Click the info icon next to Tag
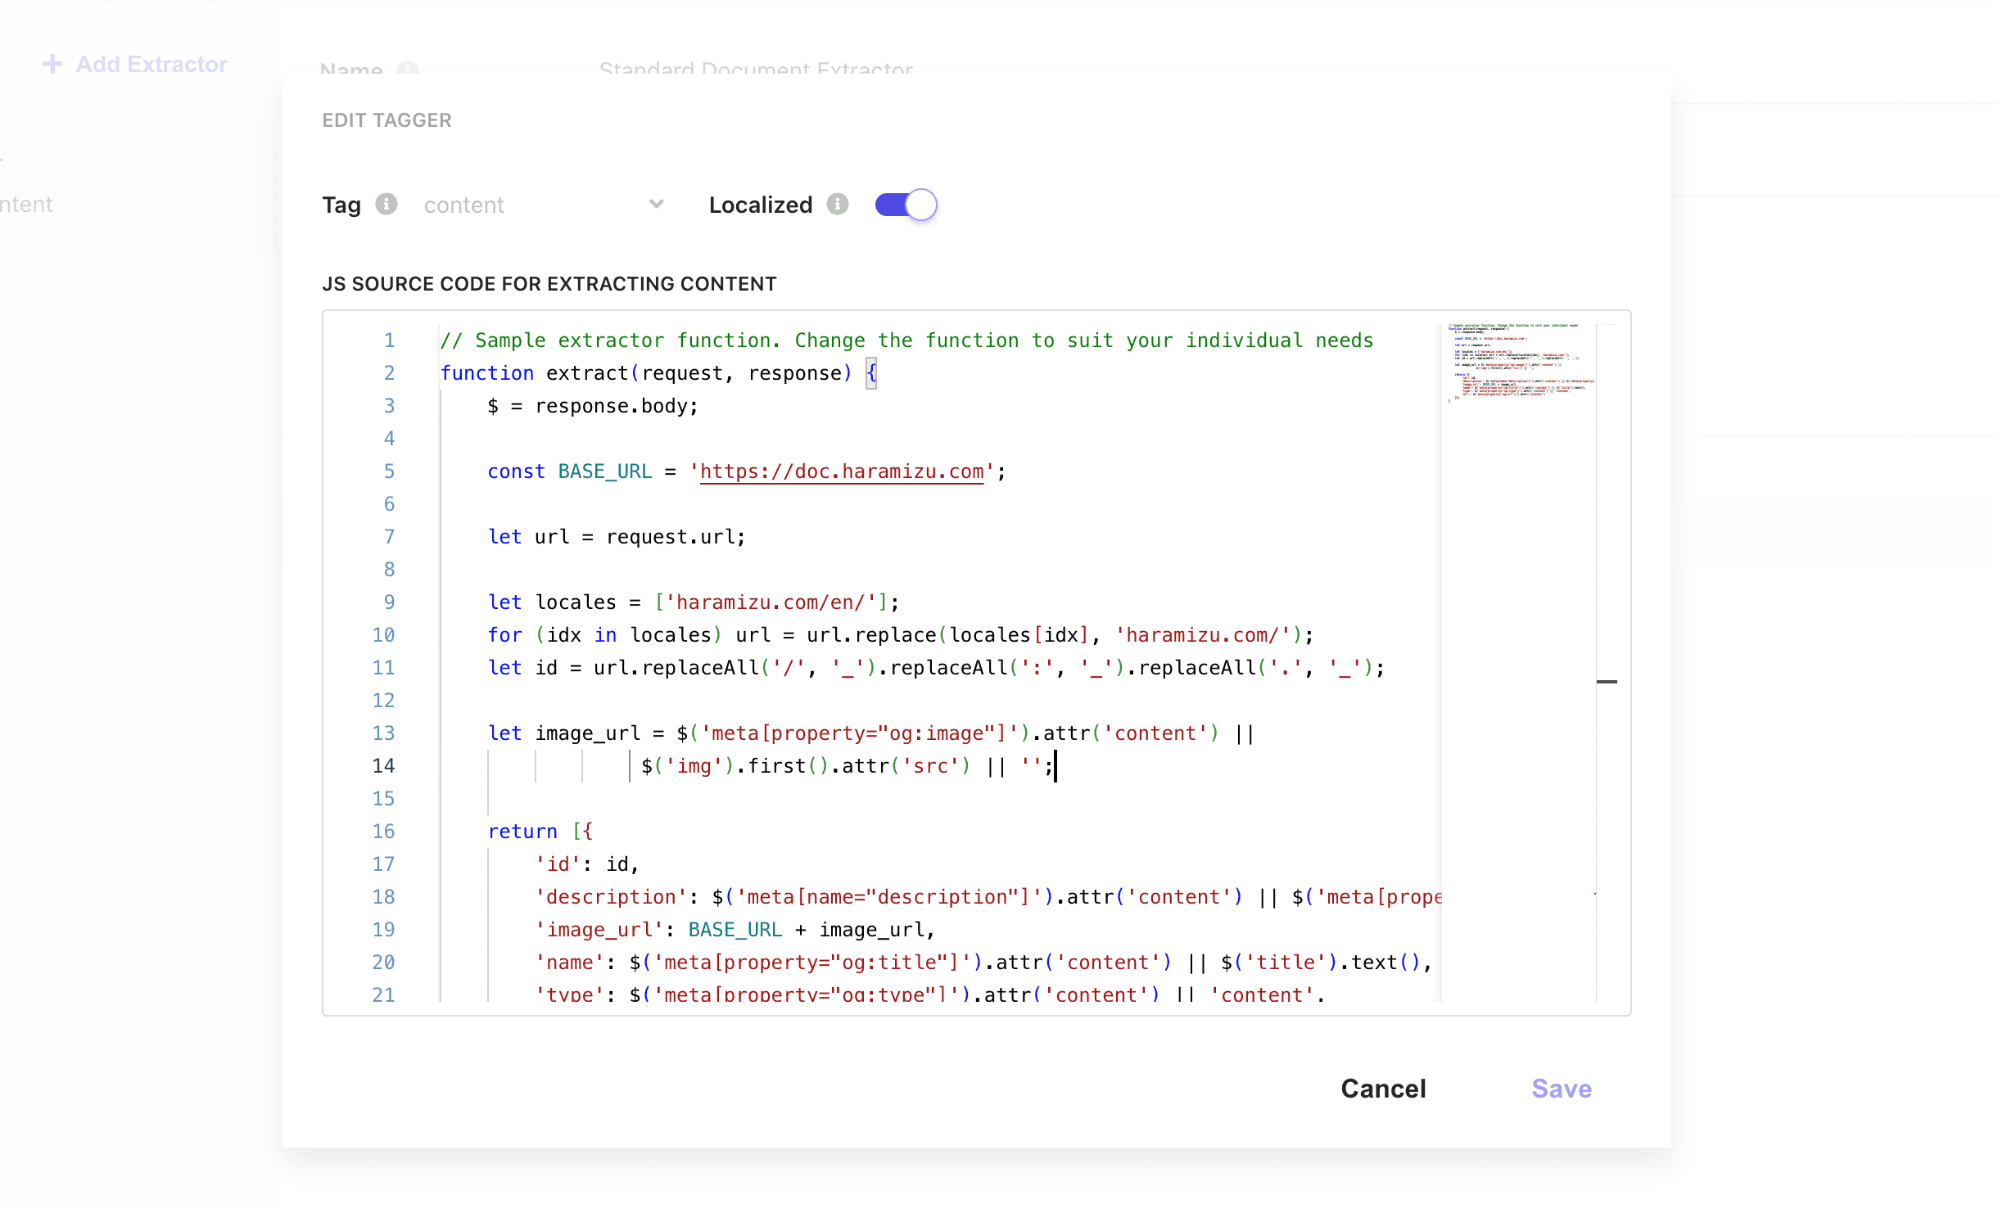This screenshot has height=1213, width=1998. (x=386, y=204)
